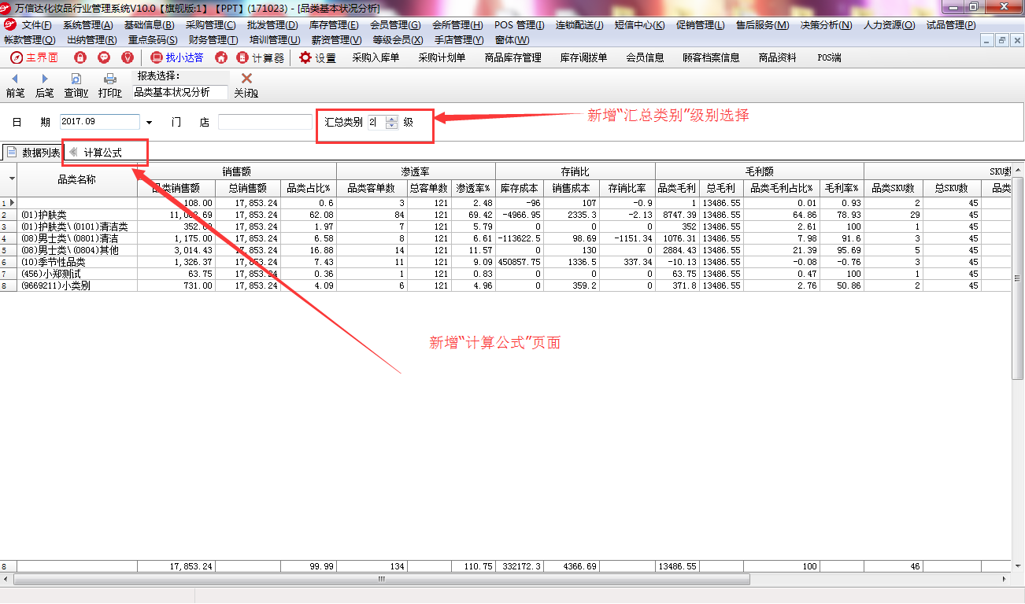Click the 渗透率% column header

[x=472, y=188]
